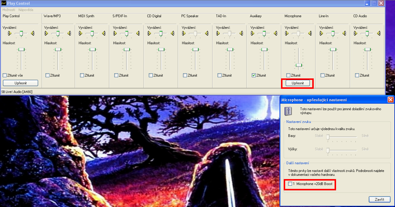Image resolution: width=395 pixels, height=207 pixels.
Task: Click TAD-In volume slider thumb
Action: click(x=230, y=49)
